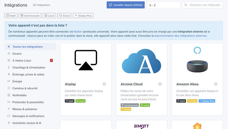
Task: Click the GitHub icon in install button
Action: coord(111,5)
